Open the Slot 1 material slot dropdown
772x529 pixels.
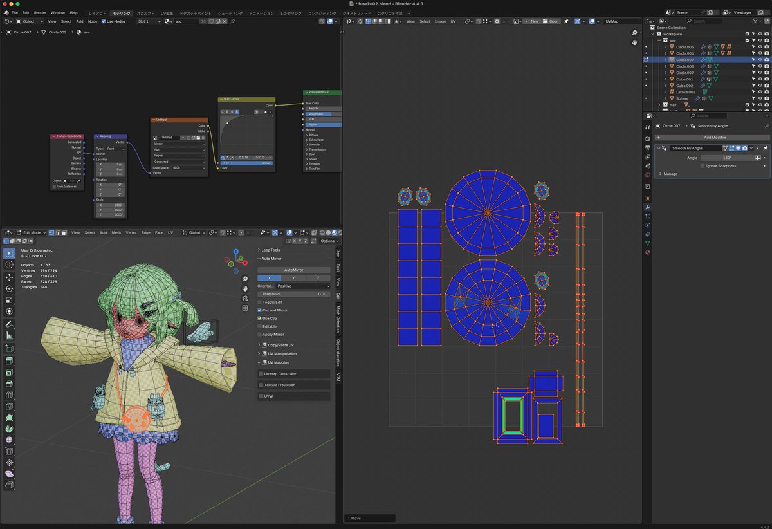(x=149, y=21)
